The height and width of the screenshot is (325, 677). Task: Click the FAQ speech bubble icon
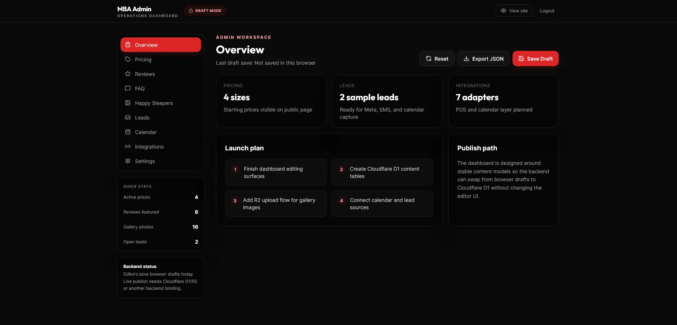pyautogui.click(x=128, y=88)
